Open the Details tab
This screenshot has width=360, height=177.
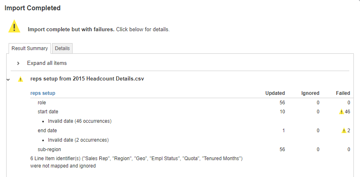point(62,48)
